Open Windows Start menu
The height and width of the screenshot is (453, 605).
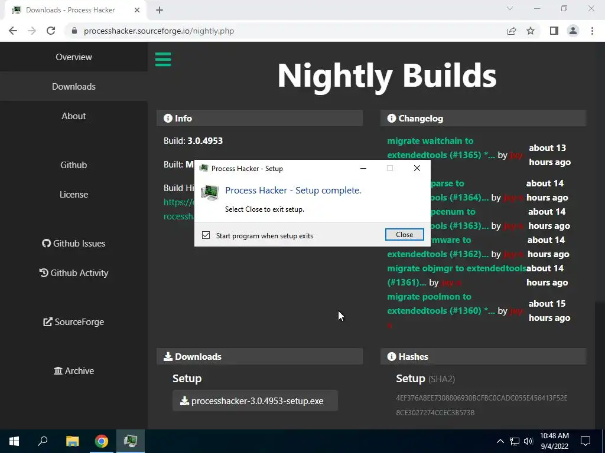coord(14,441)
